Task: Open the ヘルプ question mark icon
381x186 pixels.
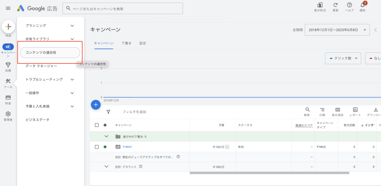Action: [x=349, y=5]
